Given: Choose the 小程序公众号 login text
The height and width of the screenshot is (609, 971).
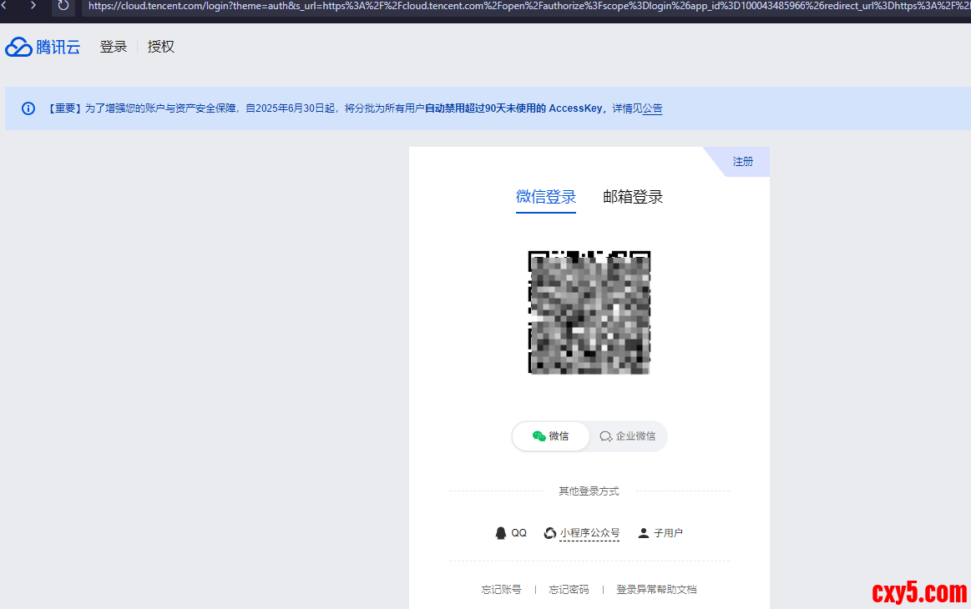Looking at the screenshot, I should pyautogui.click(x=589, y=533).
